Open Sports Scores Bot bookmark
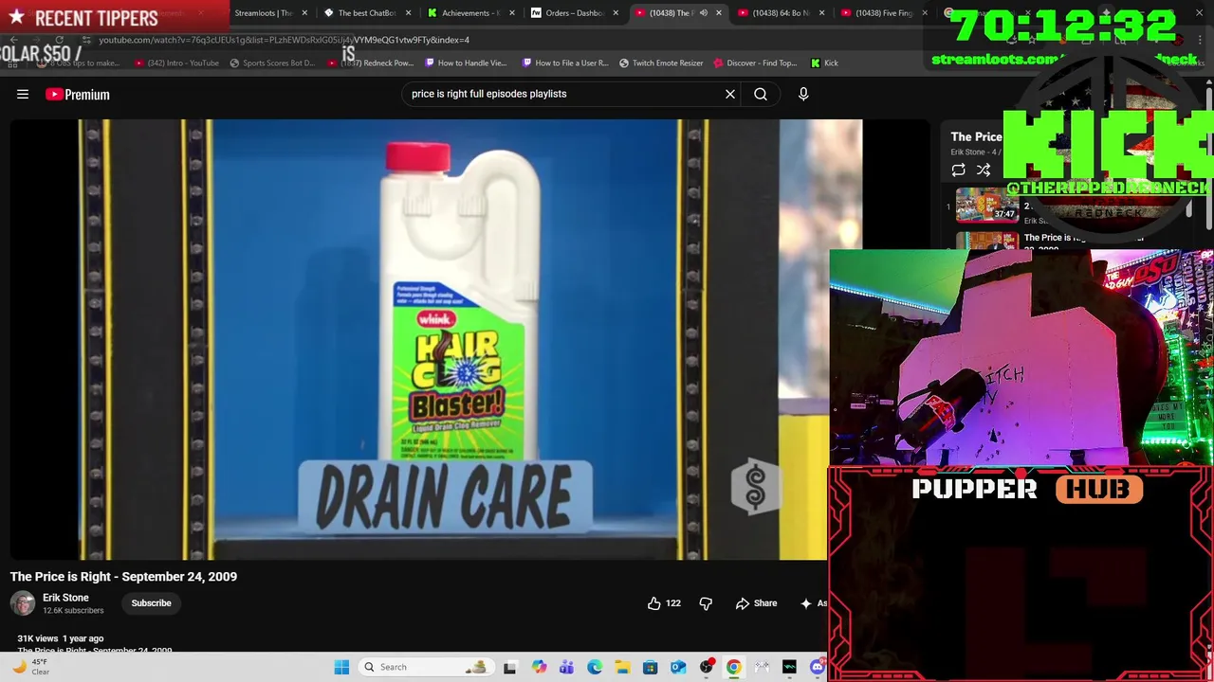 tap(272, 63)
